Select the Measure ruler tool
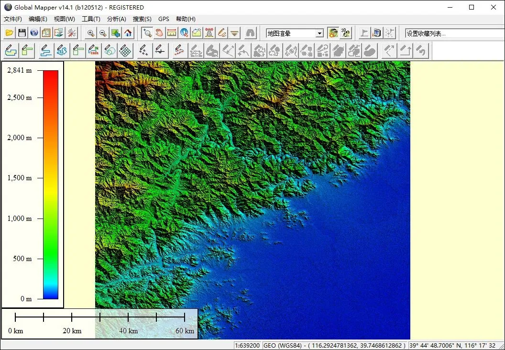This screenshot has height=350, width=505. click(x=172, y=33)
